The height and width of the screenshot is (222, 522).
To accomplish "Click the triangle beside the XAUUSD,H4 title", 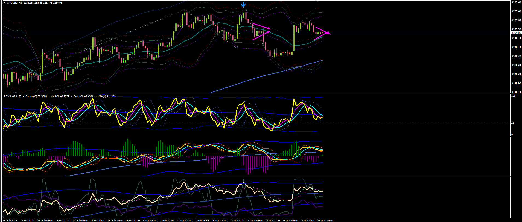I will click(x=5, y=3).
